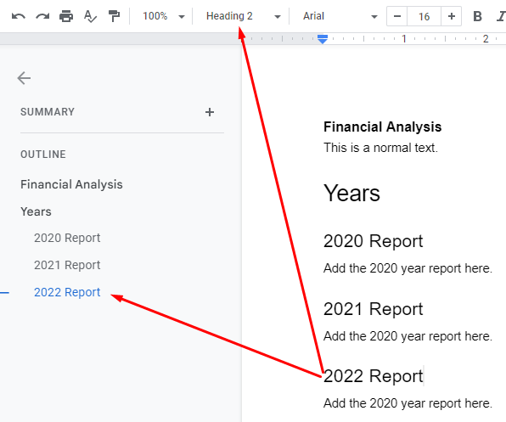Close the outline with the back arrow
Screen dimensions: 506x422
coord(24,78)
